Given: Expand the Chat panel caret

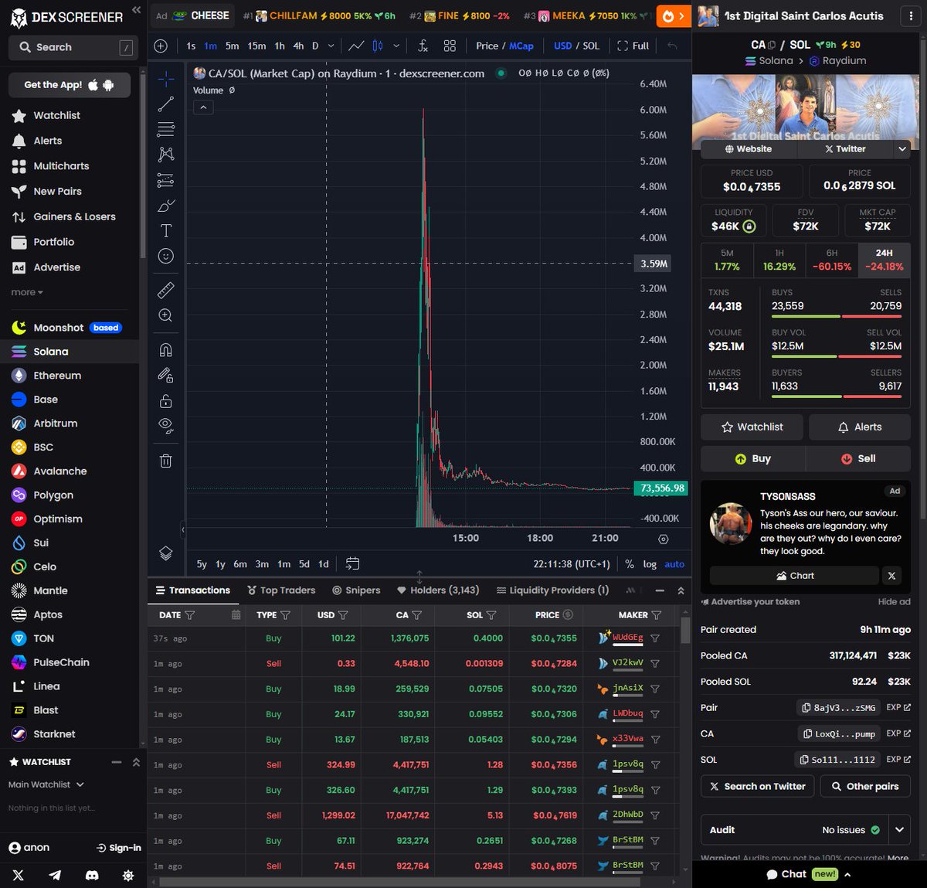Looking at the screenshot, I should coord(847,875).
